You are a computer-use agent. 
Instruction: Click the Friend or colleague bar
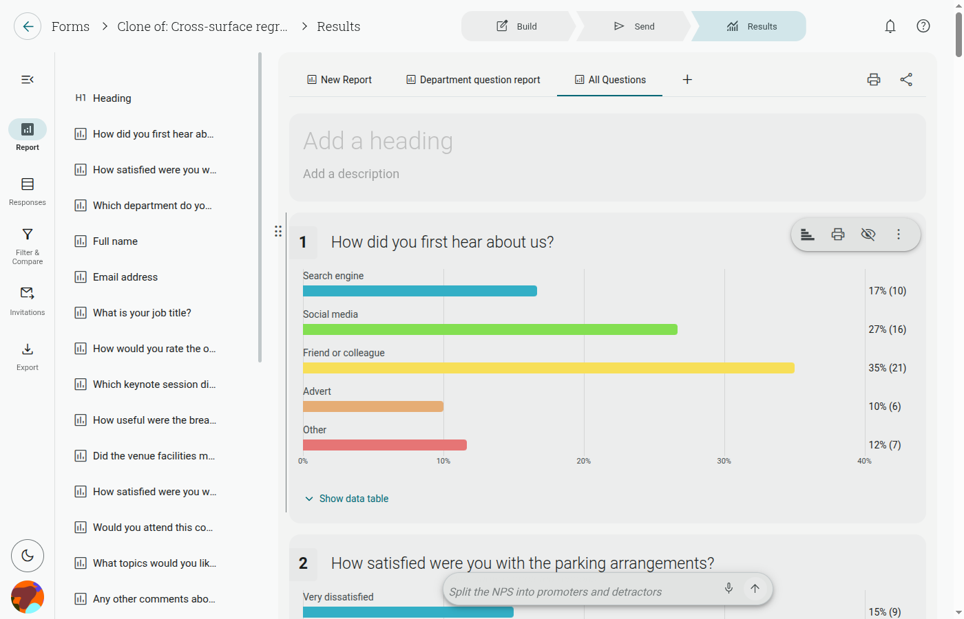click(549, 368)
